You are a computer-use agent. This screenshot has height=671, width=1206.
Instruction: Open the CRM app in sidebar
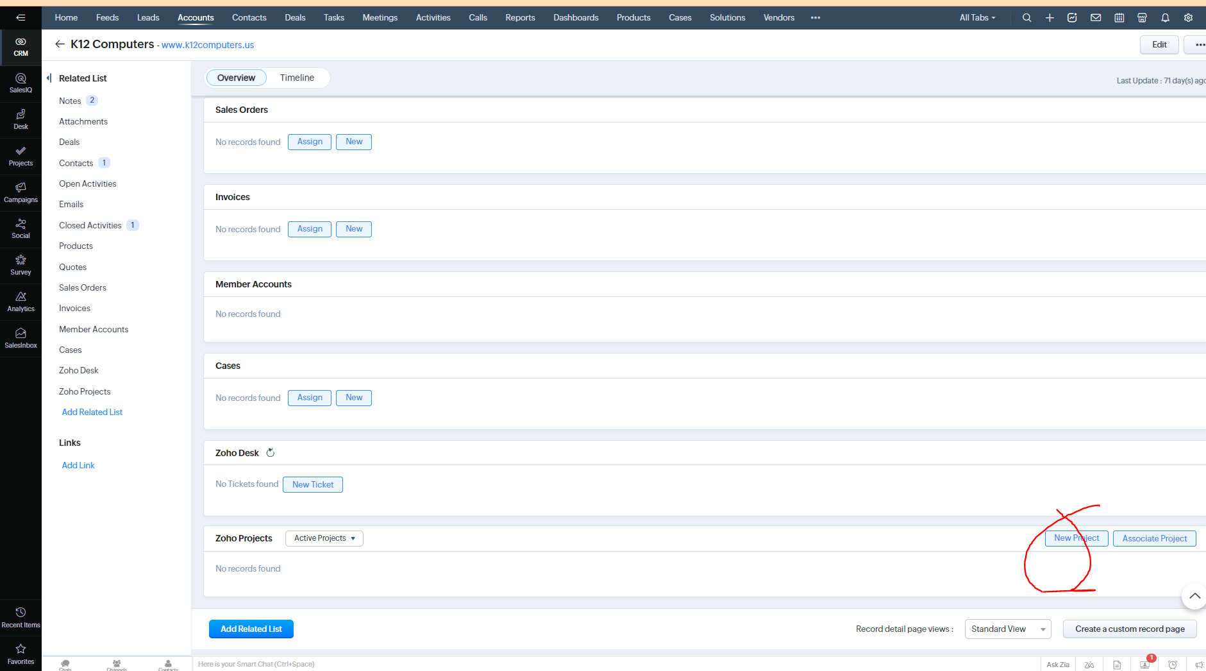point(21,47)
